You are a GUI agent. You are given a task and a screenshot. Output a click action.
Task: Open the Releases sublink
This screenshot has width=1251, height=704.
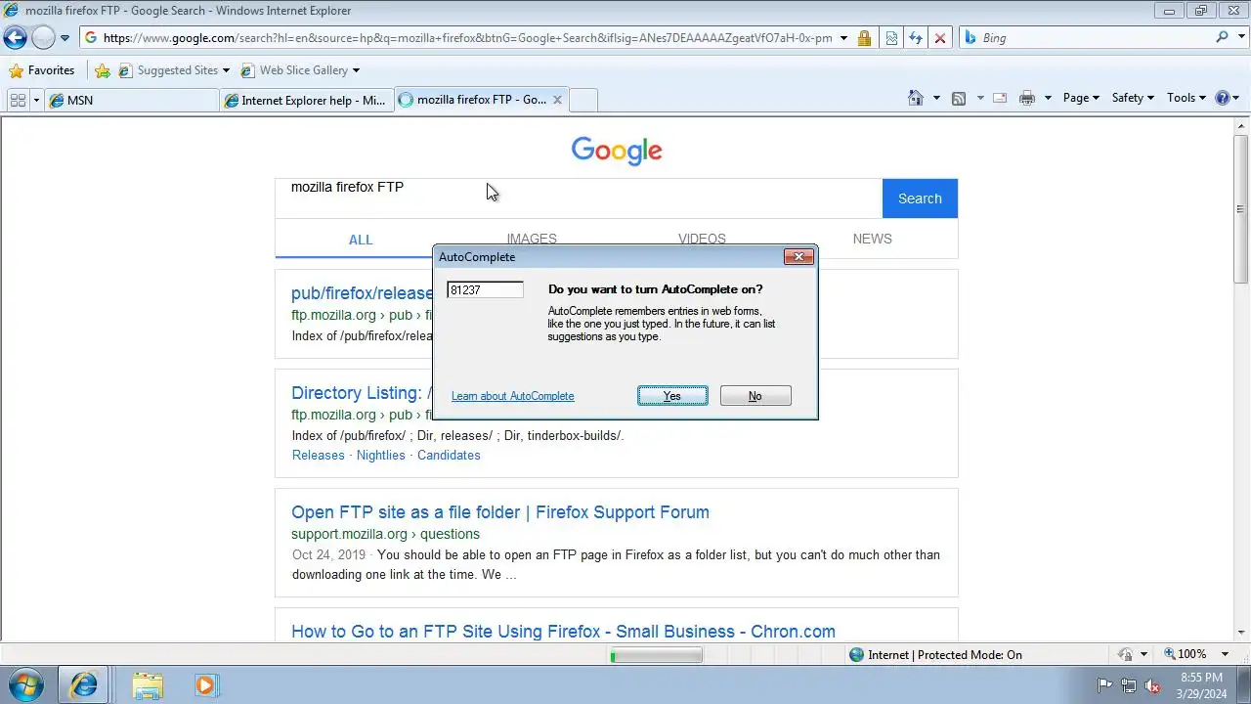point(319,456)
